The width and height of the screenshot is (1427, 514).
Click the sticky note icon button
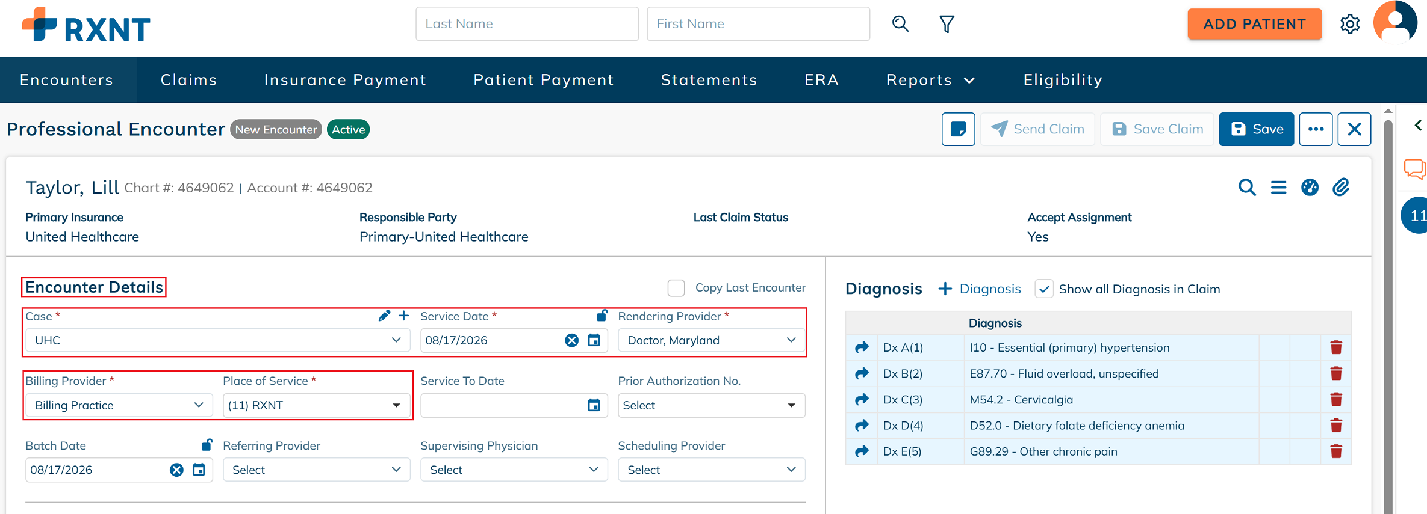958,129
